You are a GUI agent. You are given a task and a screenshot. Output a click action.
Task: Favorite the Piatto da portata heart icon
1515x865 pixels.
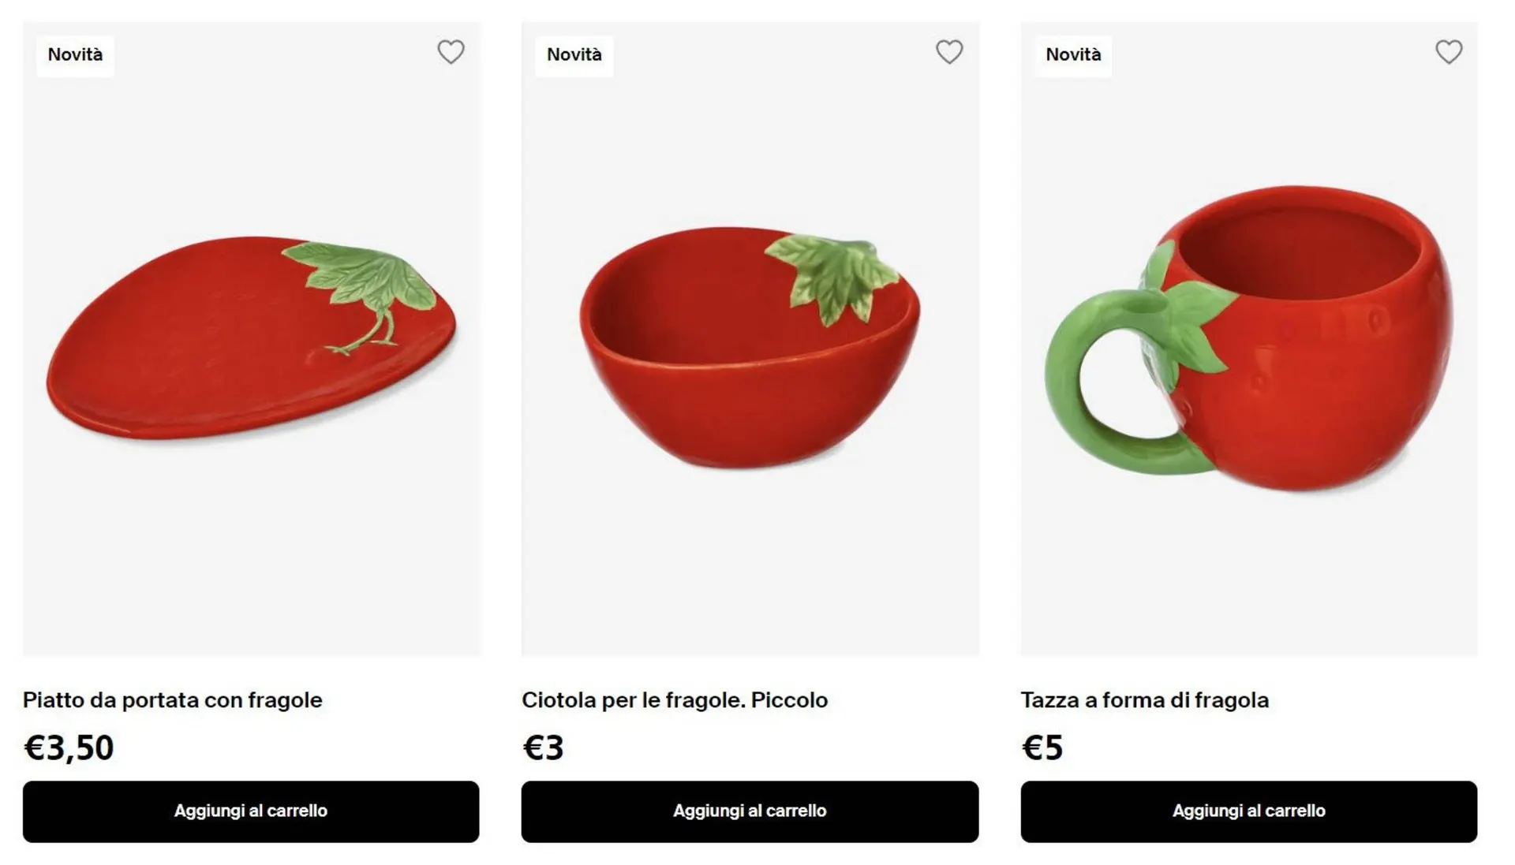pyautogui.click(x=451, y=52)
